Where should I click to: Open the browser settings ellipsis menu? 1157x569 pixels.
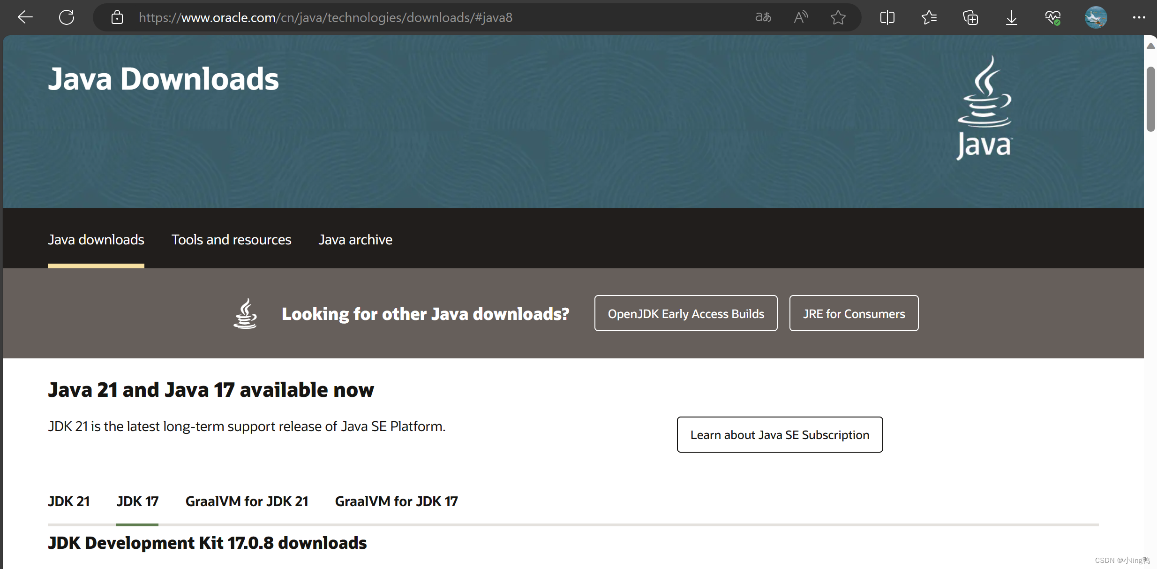click(x=1139, y=17)
